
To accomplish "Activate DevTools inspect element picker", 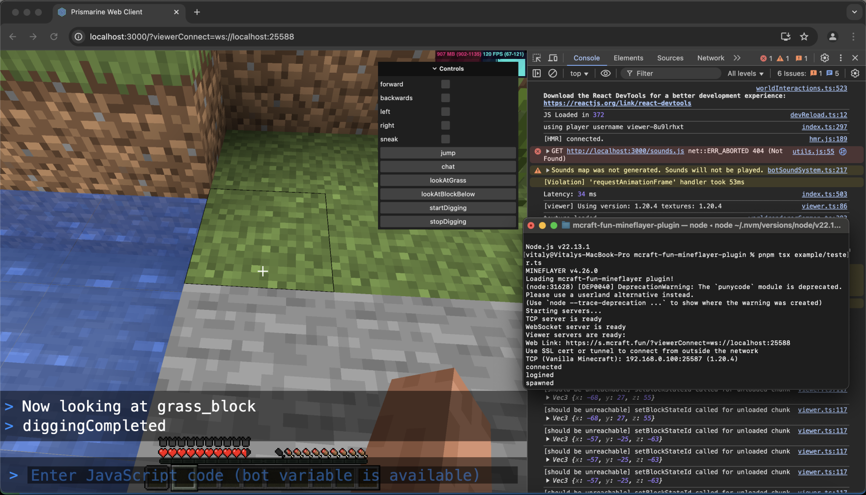I will coord(537,58).
